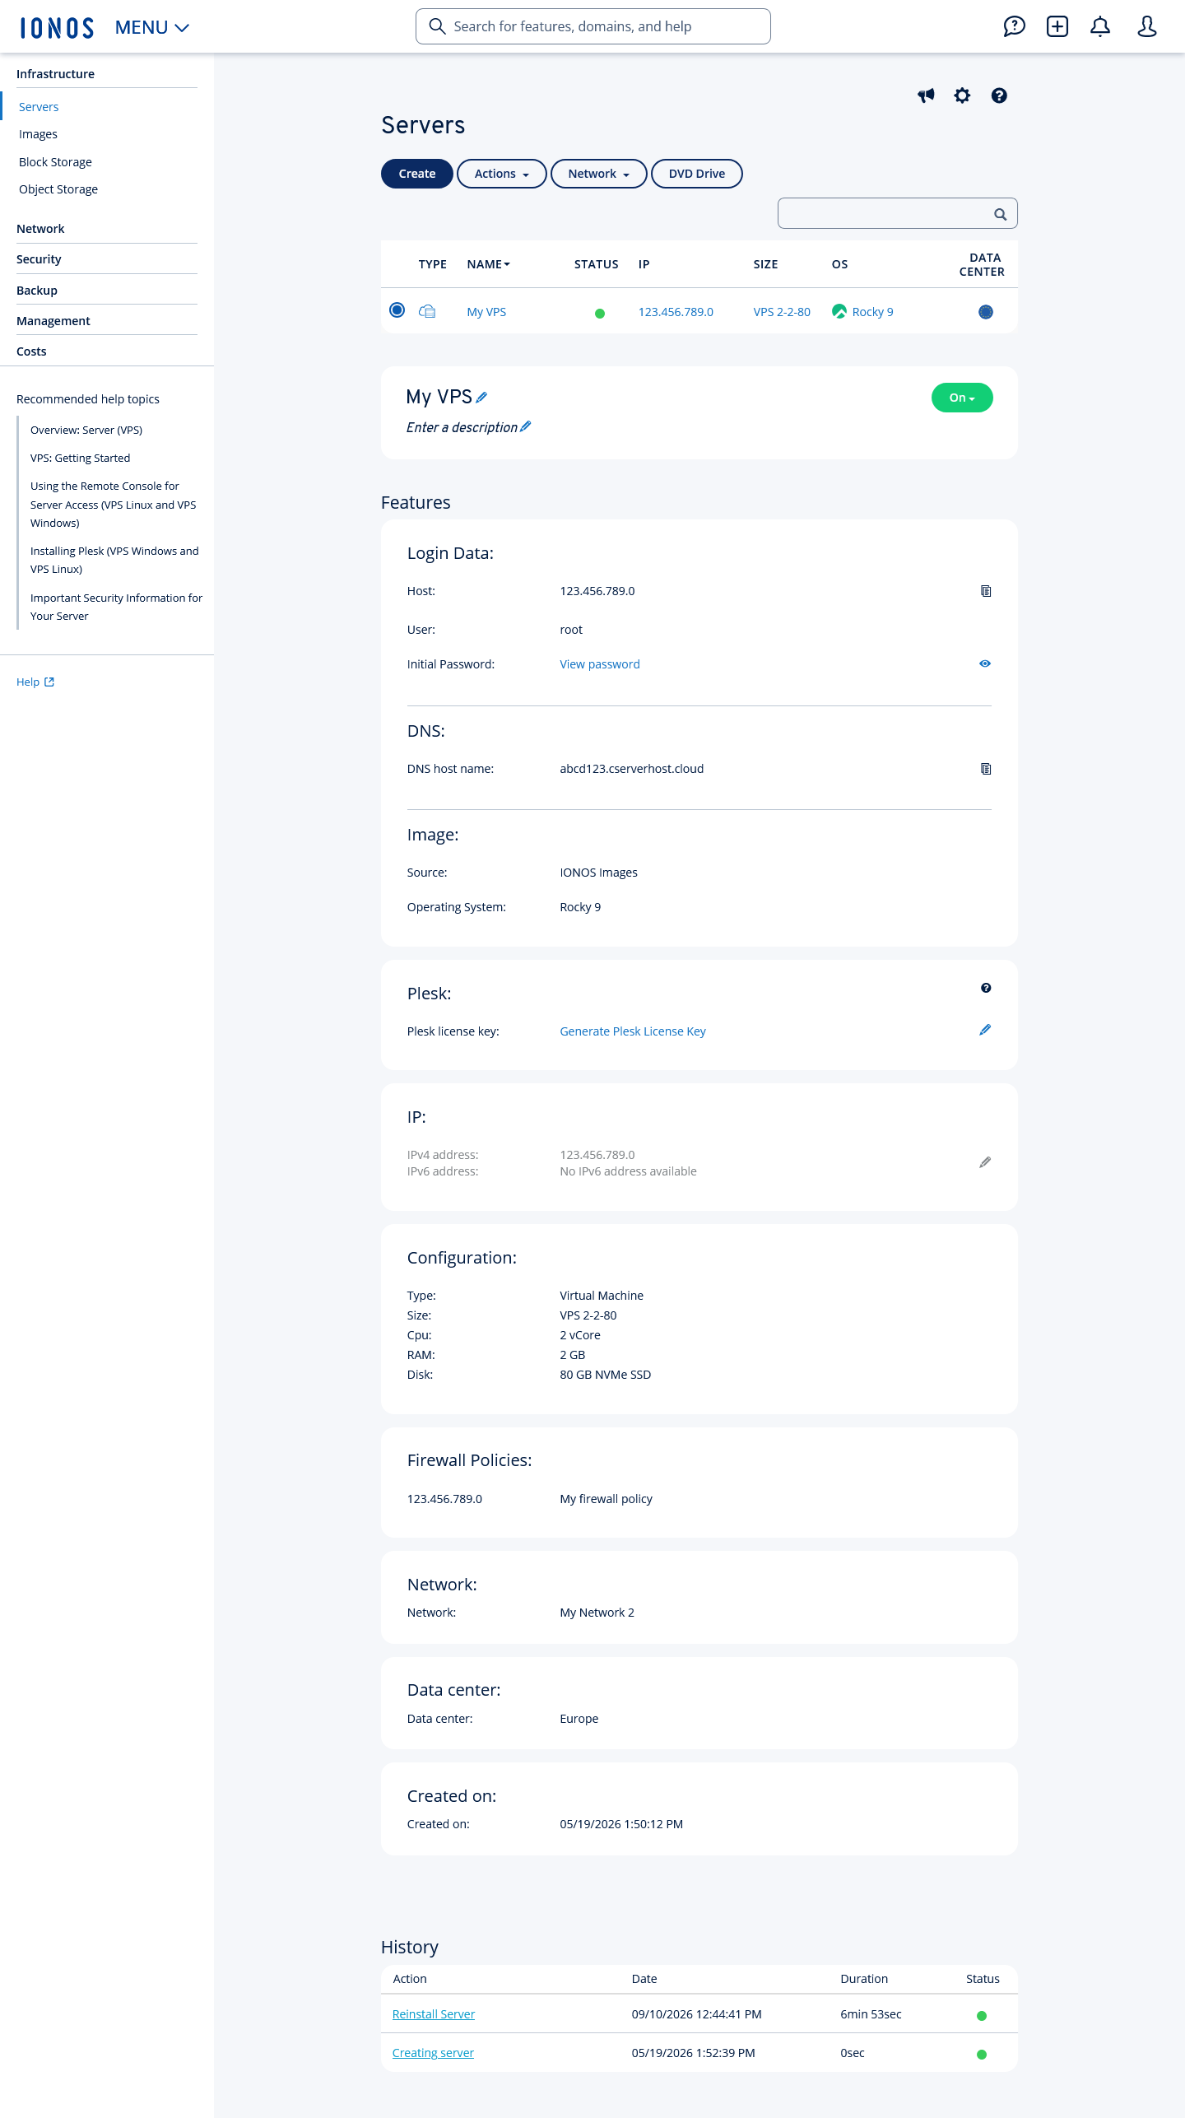
Task: Sort the table by NAME column
Action: tap(488, 264)
